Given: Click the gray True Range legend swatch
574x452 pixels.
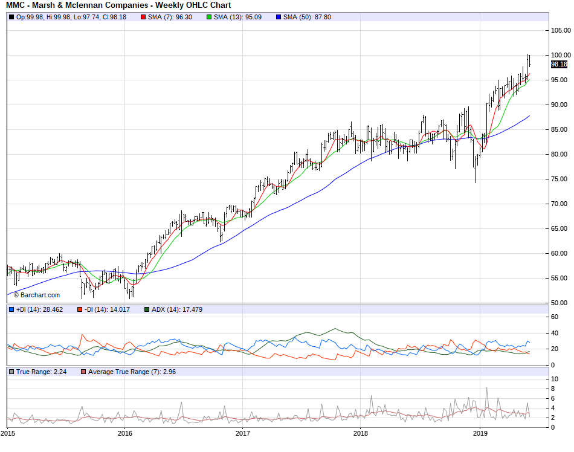Looking at the screenshot, I should tap(11, 372).
